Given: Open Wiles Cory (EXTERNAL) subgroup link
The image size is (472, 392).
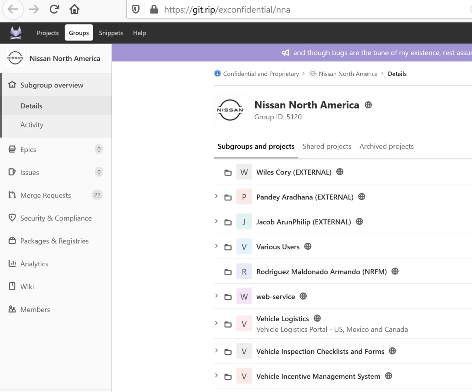Looking at the screenshot, I should pyautogui.click(x=294, y=172).
